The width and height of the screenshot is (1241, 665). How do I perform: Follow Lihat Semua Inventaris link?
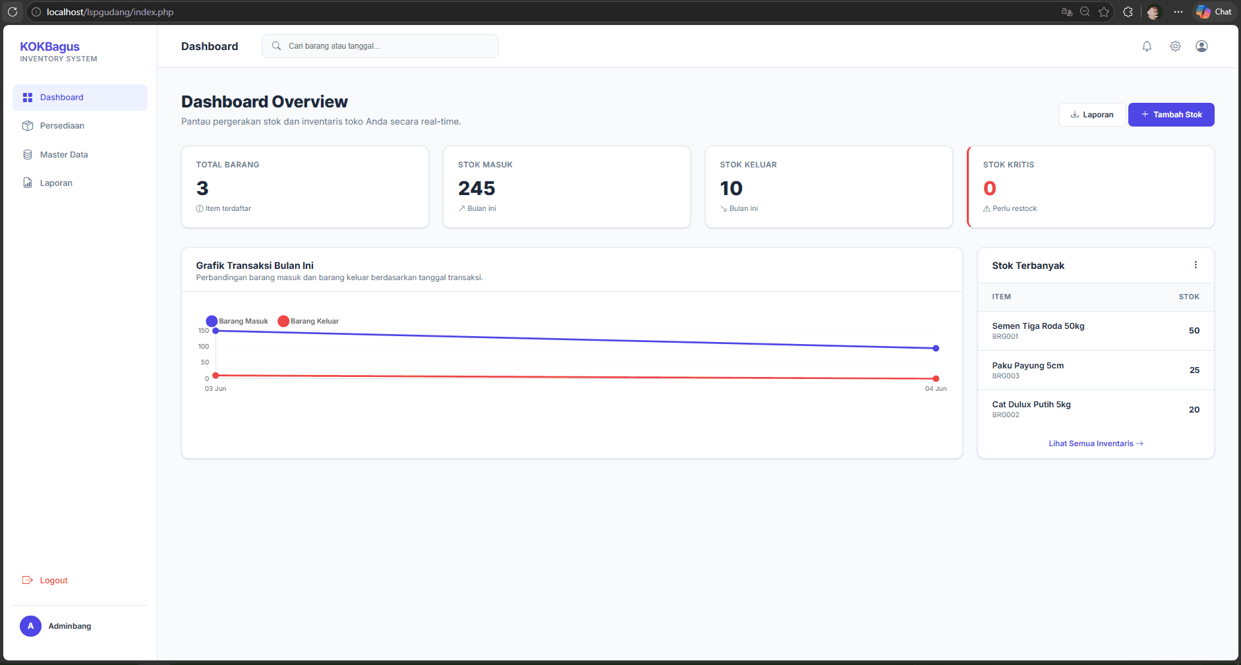(x=1095, y=444)
